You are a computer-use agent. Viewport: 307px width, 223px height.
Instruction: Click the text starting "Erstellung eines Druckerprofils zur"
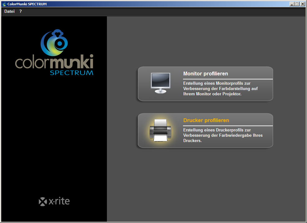pos(223,135)
